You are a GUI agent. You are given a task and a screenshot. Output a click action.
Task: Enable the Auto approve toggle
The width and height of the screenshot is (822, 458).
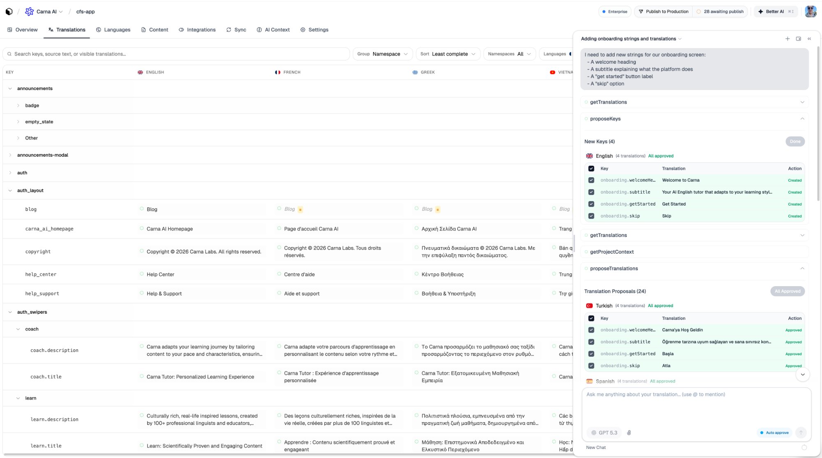[x=774, y=433]
